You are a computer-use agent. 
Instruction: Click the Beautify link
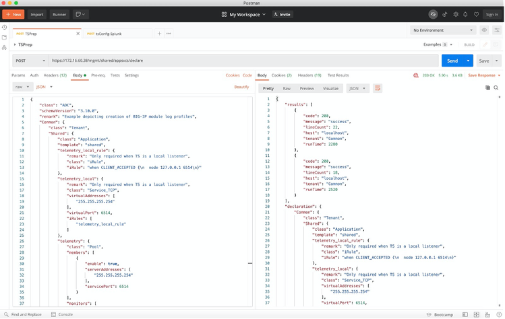coord(241,87)
